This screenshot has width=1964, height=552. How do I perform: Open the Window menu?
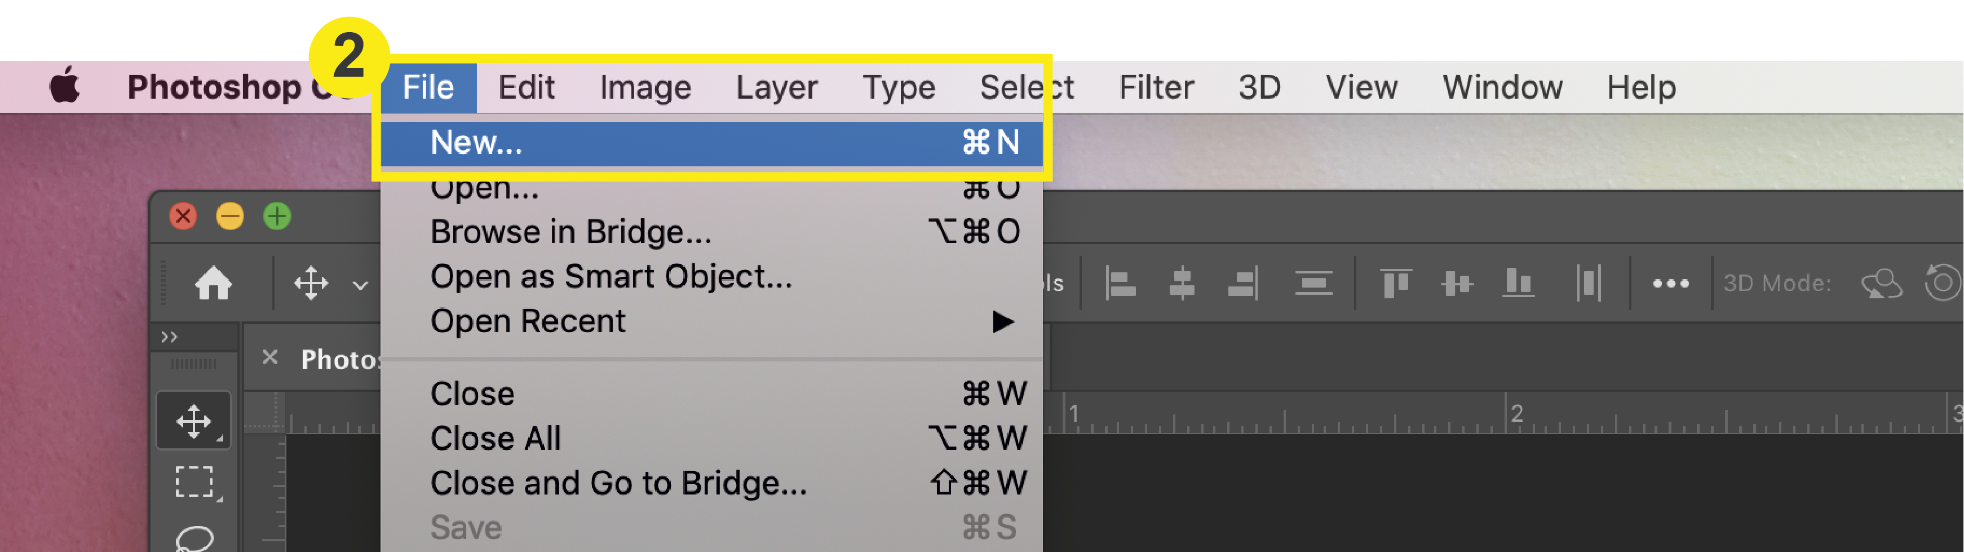1502,86
